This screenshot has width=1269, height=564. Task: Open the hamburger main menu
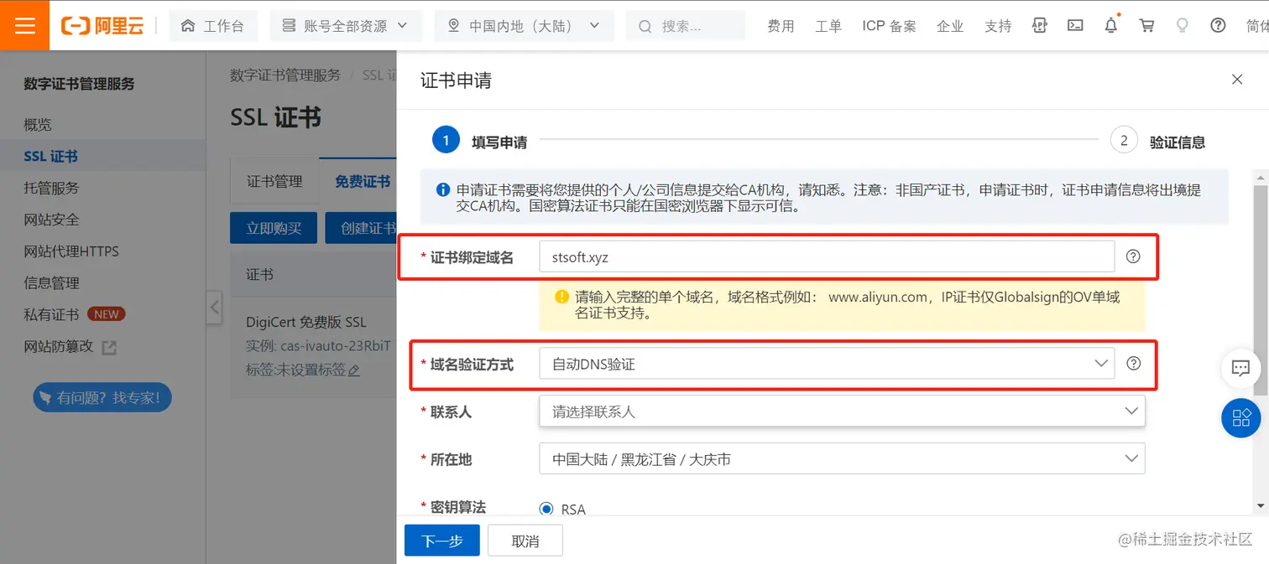(25, 25)
